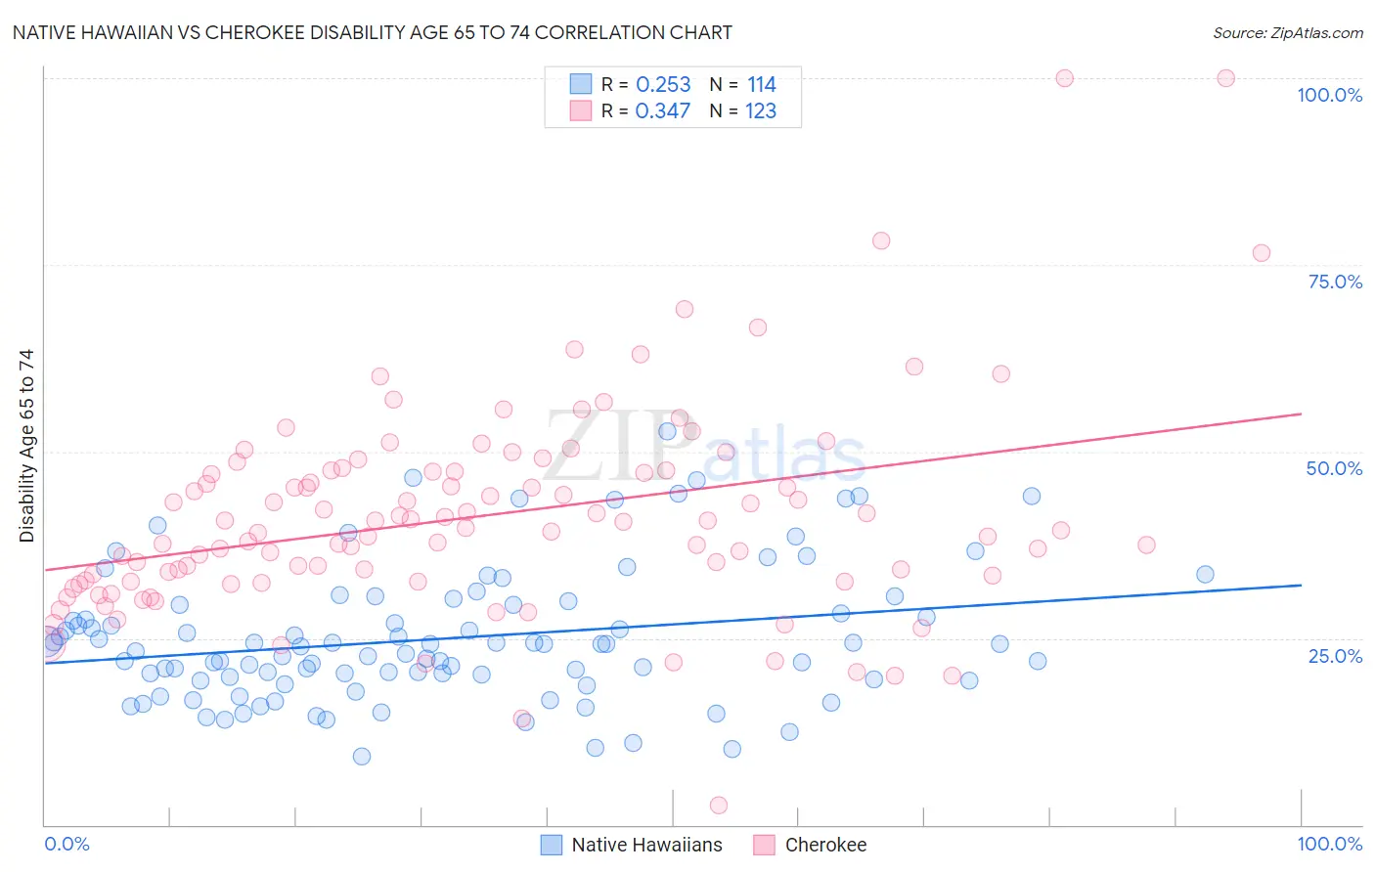Screen dimensions: 1375x872
Task: Click the 0.0% x-axis label
Action: point(67,844)
